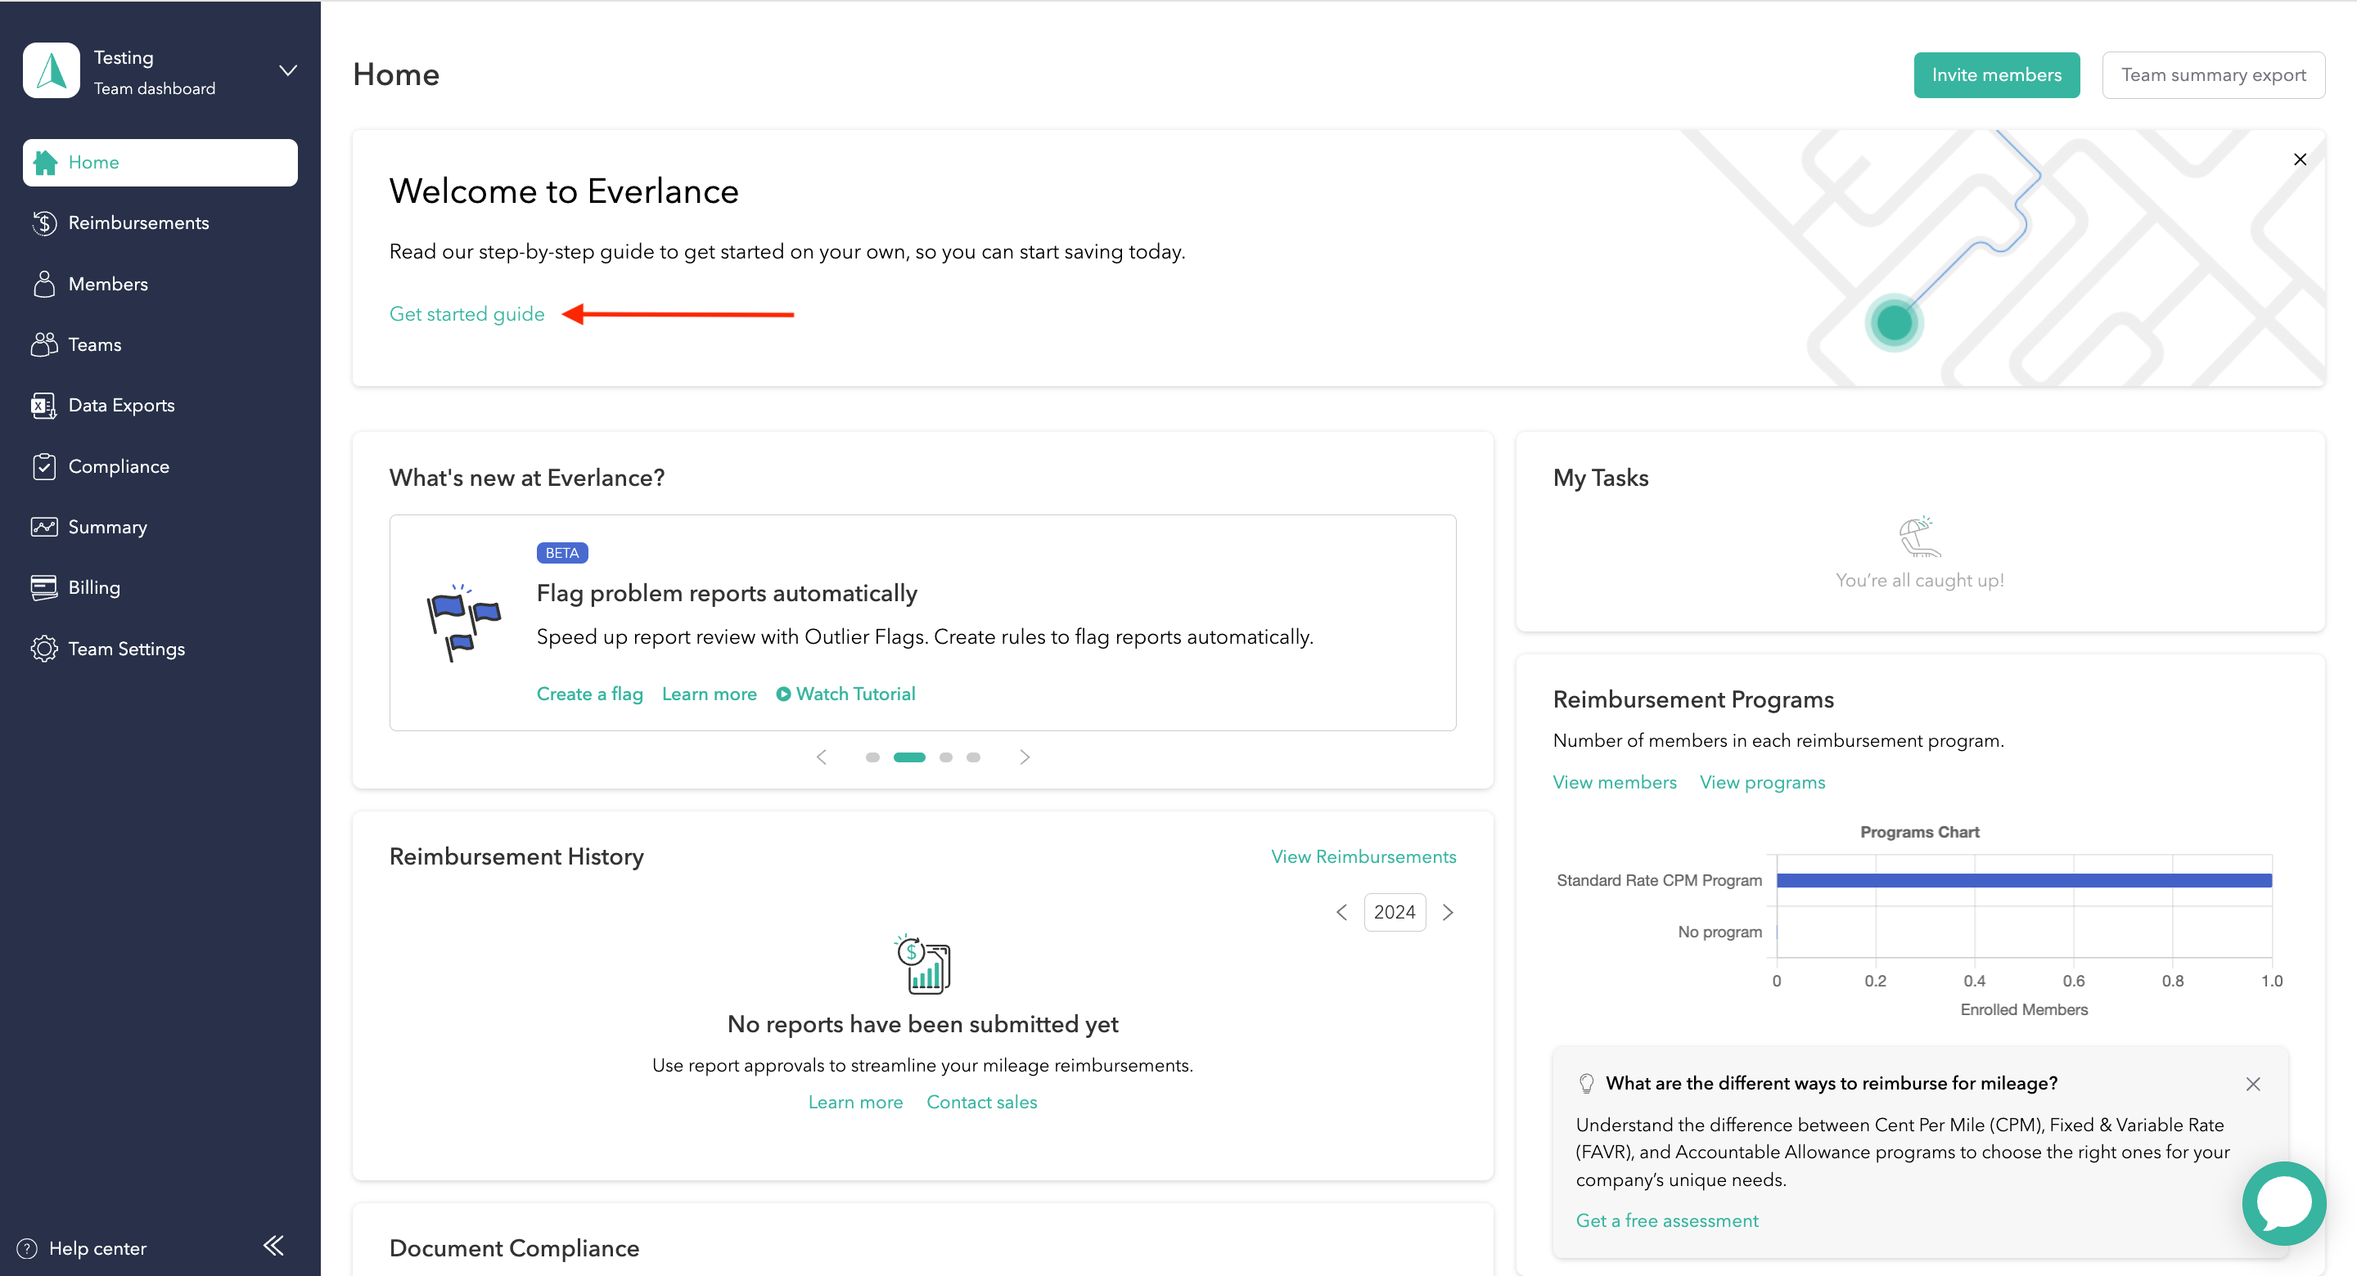Collapse the sidebar with double chevron
This screenshot has width=2357, height=1276.
(273, 1246)
